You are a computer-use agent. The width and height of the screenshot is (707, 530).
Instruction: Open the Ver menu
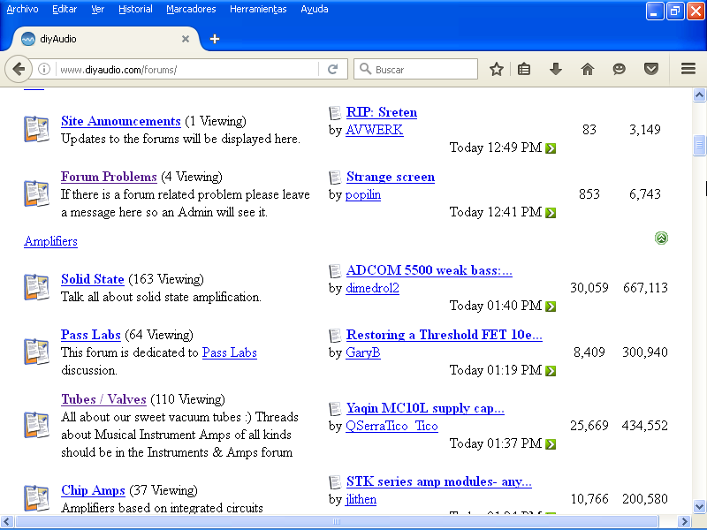(x=97, y=9)
